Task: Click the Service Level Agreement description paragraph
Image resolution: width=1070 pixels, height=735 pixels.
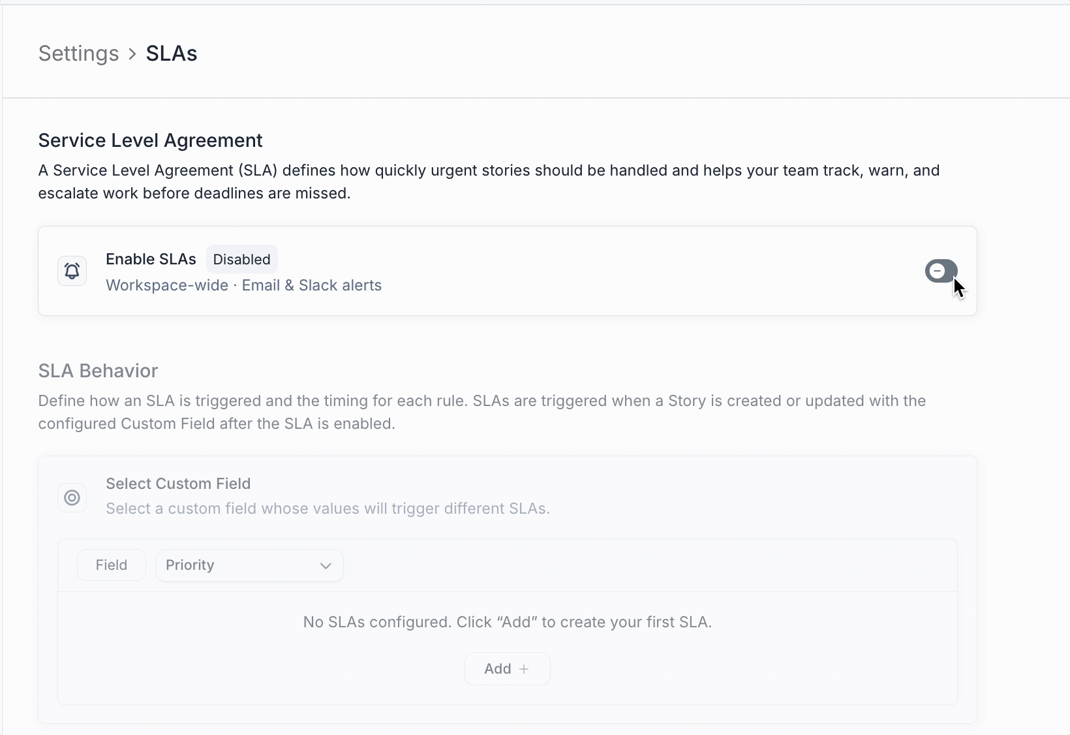Action: (488, 181)
